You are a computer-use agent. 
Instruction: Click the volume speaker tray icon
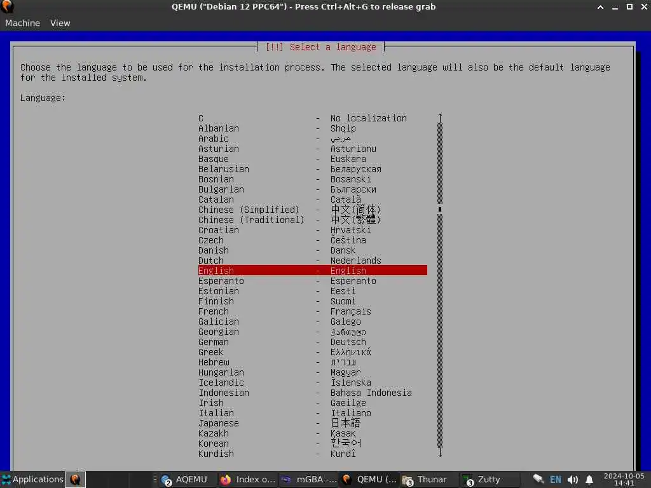coord(573,480)
